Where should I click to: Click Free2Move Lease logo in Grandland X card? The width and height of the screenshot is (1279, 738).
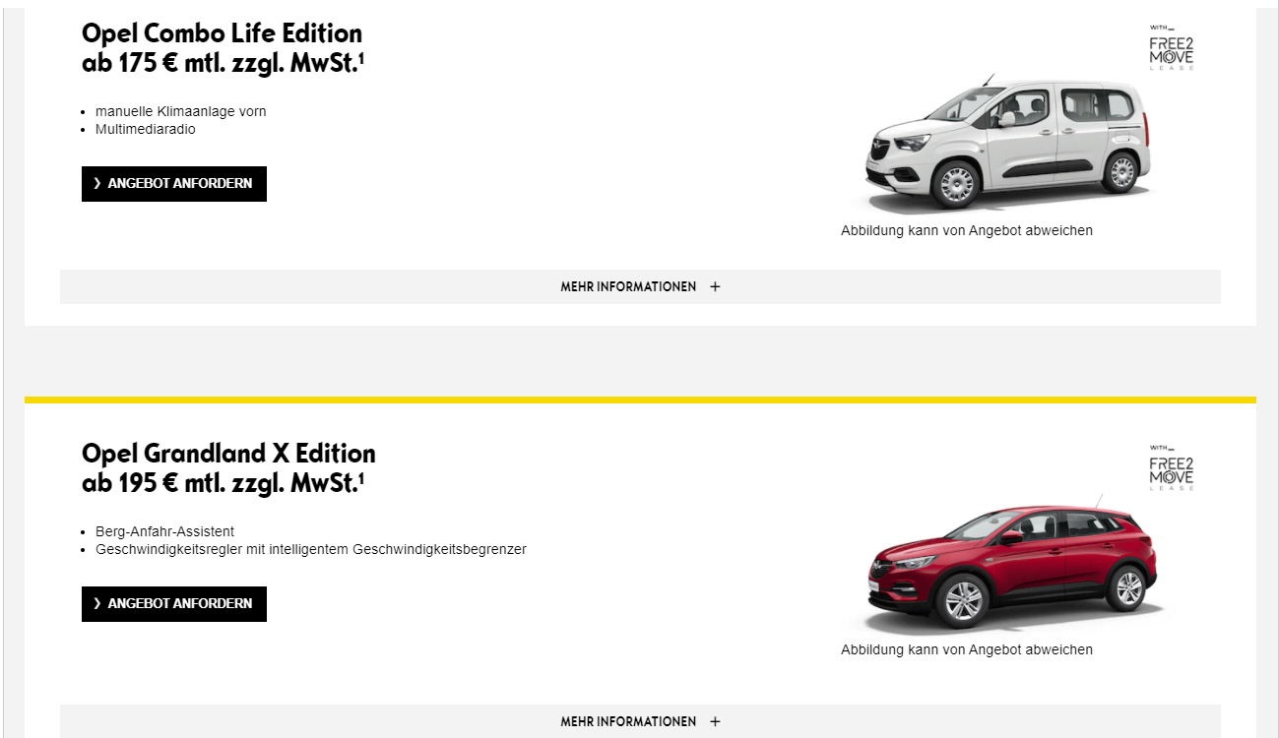(1172, 468)
